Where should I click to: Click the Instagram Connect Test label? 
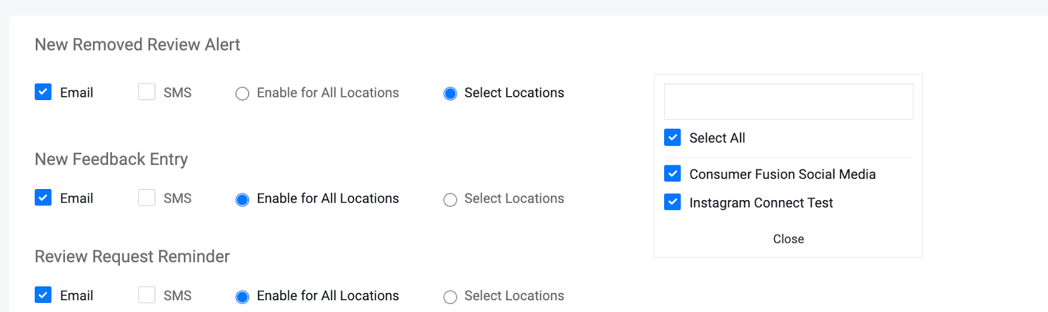[760, 203]
